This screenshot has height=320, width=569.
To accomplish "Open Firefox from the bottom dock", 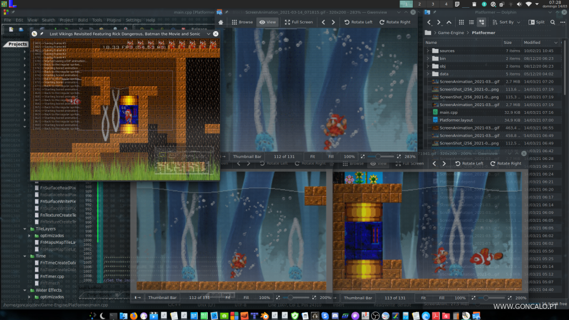I will click(134, 316).
